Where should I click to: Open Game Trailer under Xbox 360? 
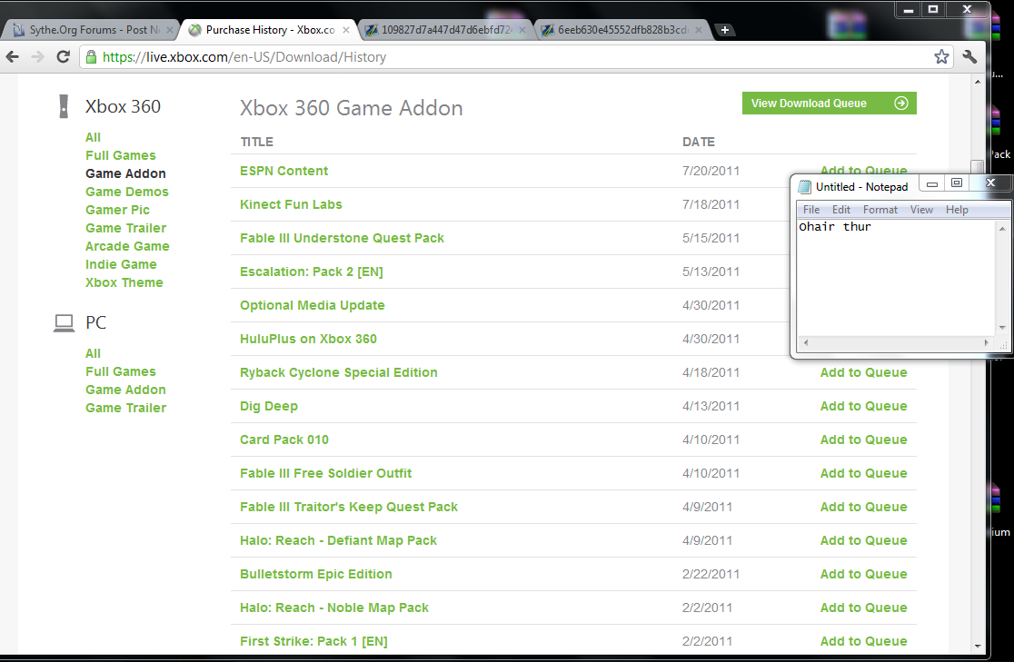(125, 228)
